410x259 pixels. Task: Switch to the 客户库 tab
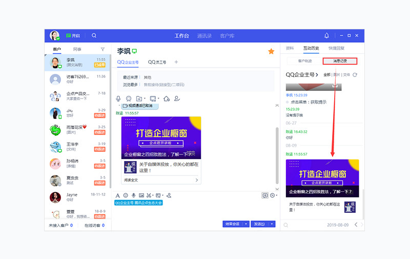pyautogui.click(x=227, y=36)
